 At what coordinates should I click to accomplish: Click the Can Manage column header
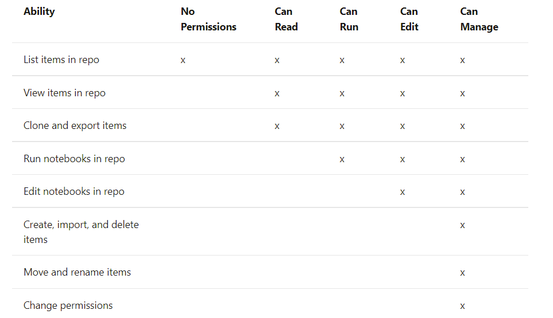tap(479, 19)
